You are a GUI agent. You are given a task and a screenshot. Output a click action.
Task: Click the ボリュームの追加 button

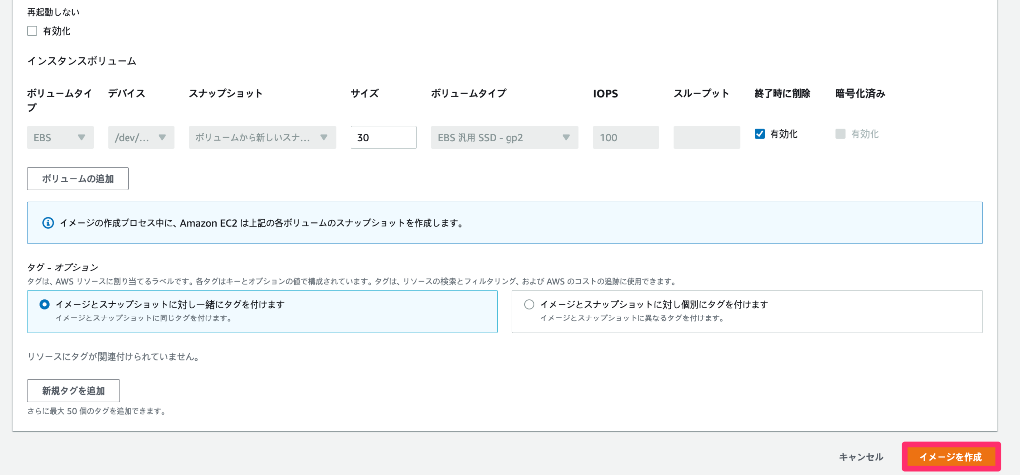78,178
